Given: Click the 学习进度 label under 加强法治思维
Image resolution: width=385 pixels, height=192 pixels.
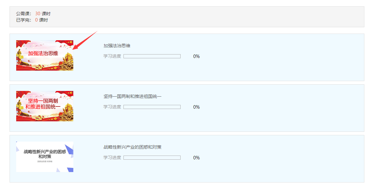Looking at the screenshot, I should coord(112,56).
